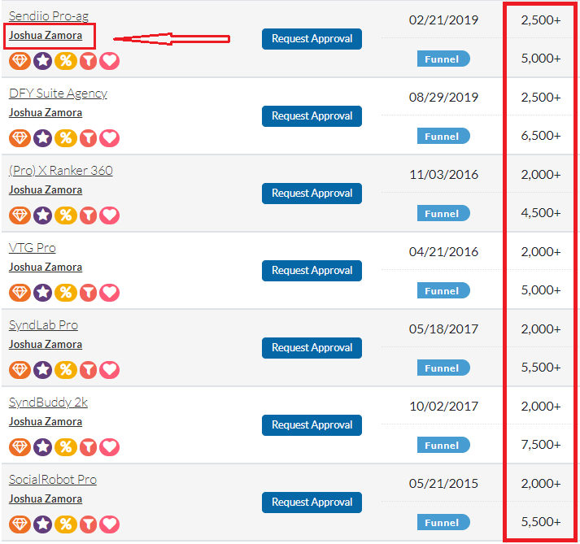Click the Funnel badge in the 05/21/2015 row
This screenshot has height=544, width=580.
click(x=443, y=523)
